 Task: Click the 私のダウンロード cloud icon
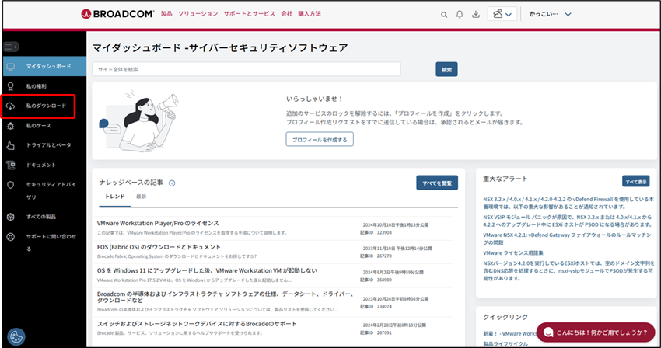pos(11,106)
